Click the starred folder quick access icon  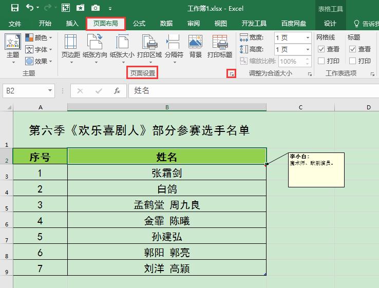[x=80, y=8]
